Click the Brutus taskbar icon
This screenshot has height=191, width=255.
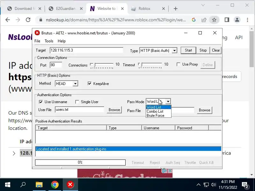click(70, 185)
